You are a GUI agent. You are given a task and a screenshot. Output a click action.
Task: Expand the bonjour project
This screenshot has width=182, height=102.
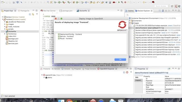click(x=3, y=17)
